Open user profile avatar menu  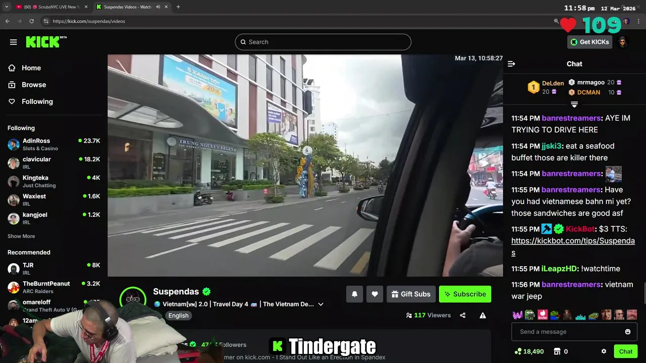(622, 42)
